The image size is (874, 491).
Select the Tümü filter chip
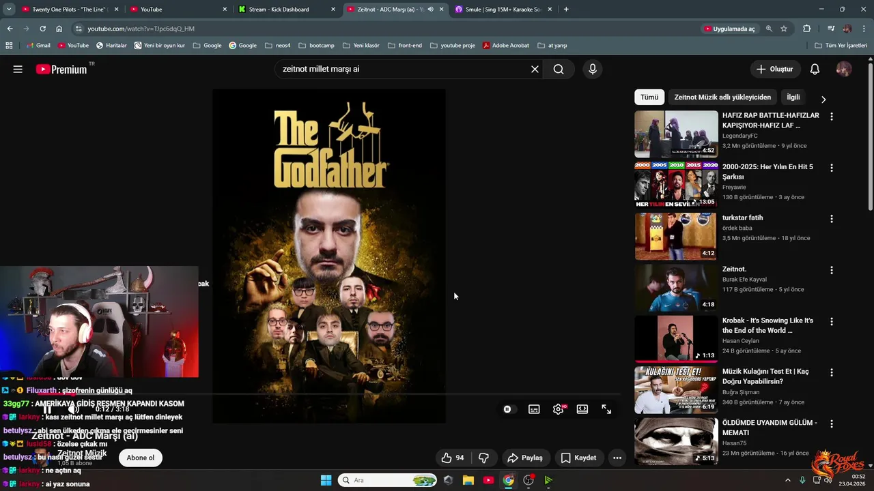(x=649, y=97)
